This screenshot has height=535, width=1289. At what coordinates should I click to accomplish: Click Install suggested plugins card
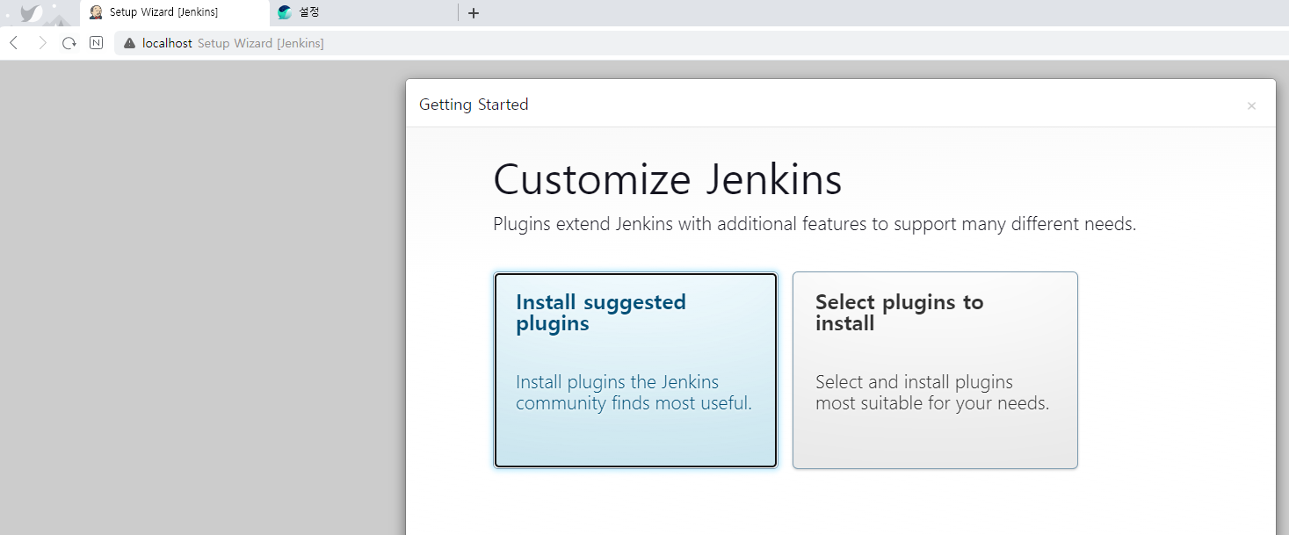(x=635, y=370)
